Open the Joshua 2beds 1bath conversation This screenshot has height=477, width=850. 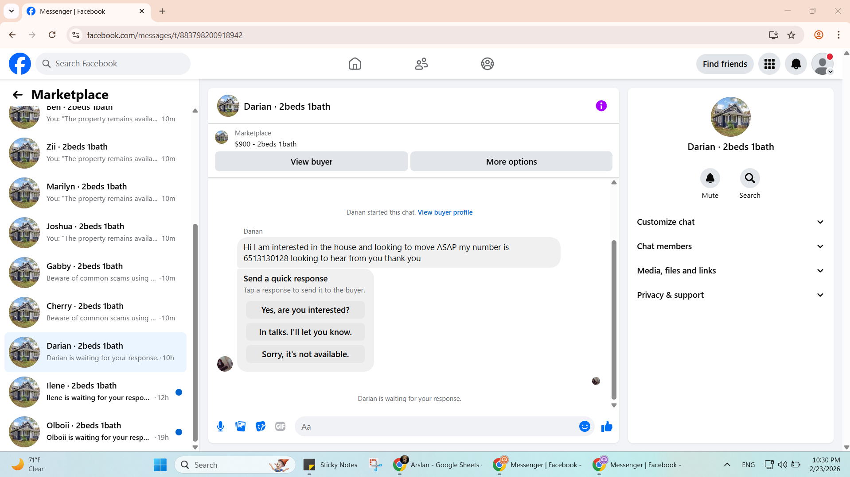pos(95,233)
